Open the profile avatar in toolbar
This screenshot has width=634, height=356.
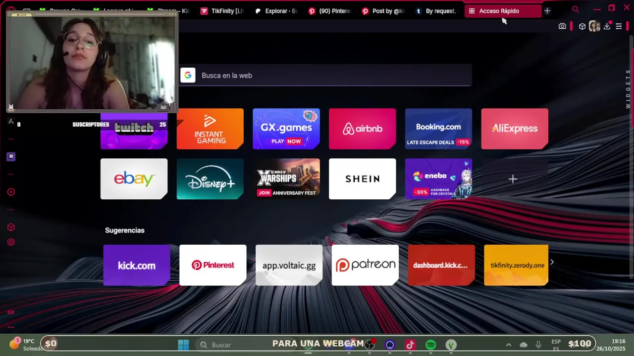point(594,26)
